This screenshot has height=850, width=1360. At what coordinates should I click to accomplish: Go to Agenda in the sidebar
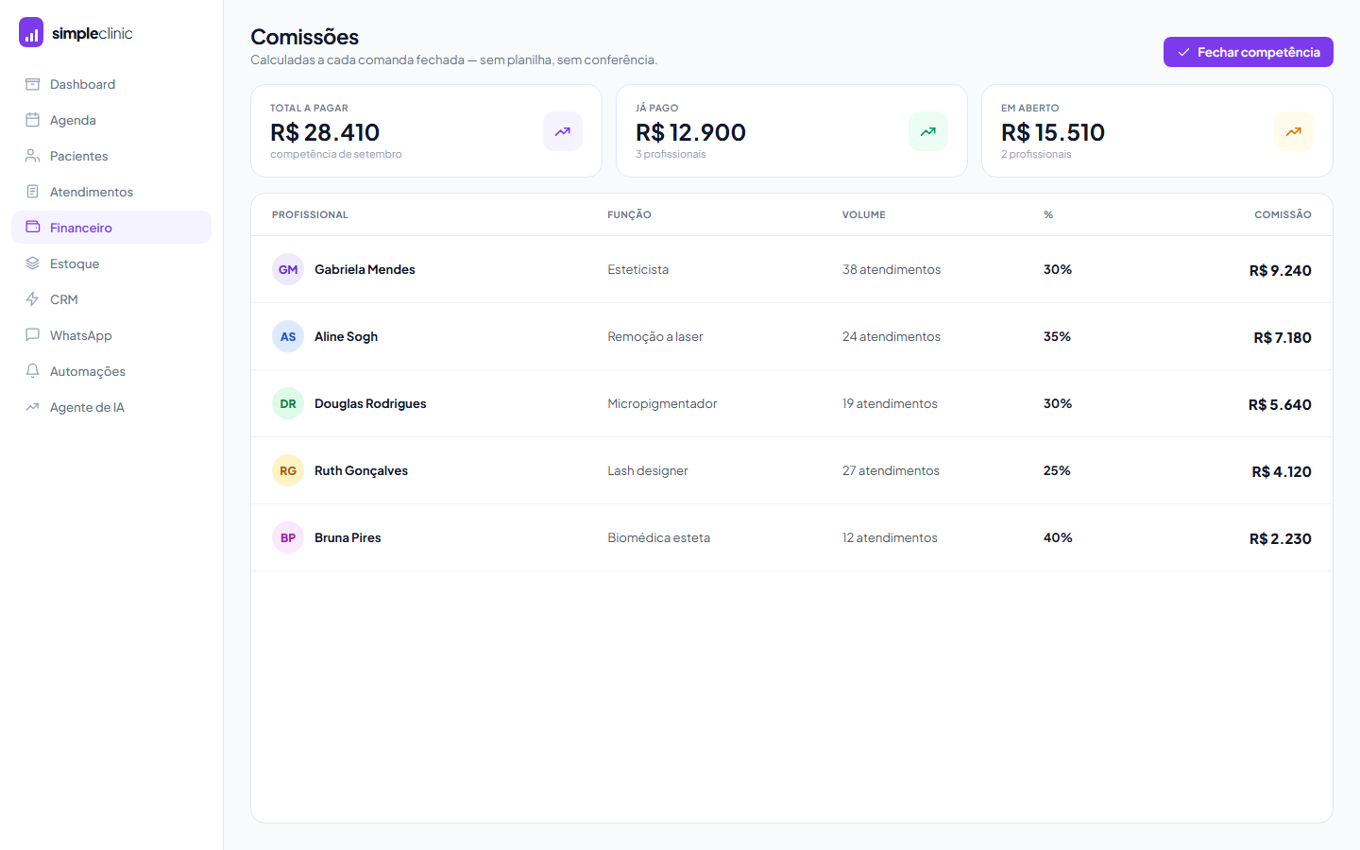[x=111, y=120]
